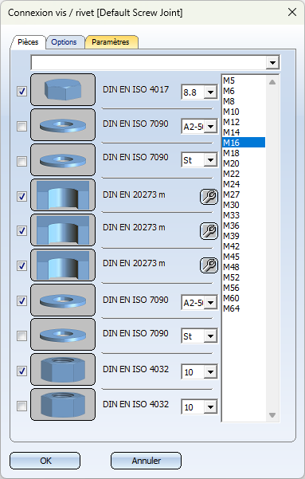Click the hex bolt thumbnail for ISO 4017
305x479 pixels.
[63, 90]
